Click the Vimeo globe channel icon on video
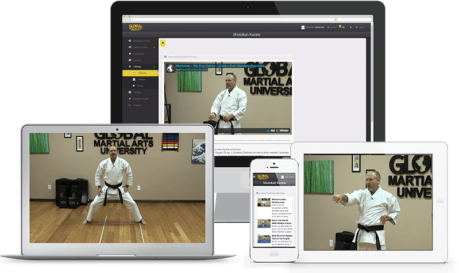This screenshot has height=273, width=459. click(x=170, y=68)
